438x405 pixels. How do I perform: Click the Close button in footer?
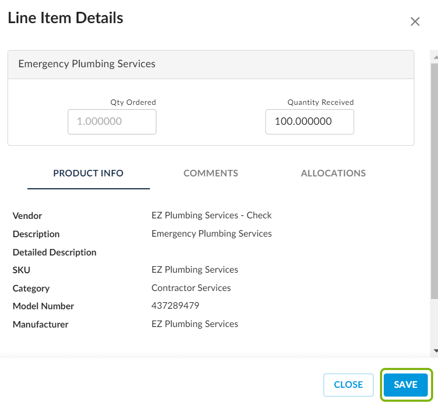348,385
